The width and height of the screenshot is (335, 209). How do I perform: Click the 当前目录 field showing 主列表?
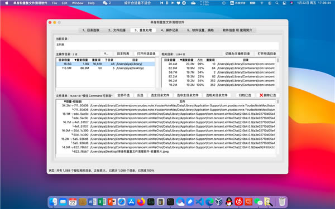(167, 46)
